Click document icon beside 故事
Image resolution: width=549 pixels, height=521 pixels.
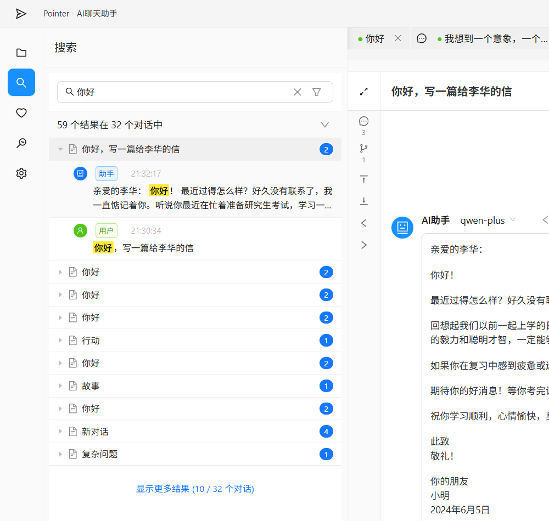(x=73, y=386)
